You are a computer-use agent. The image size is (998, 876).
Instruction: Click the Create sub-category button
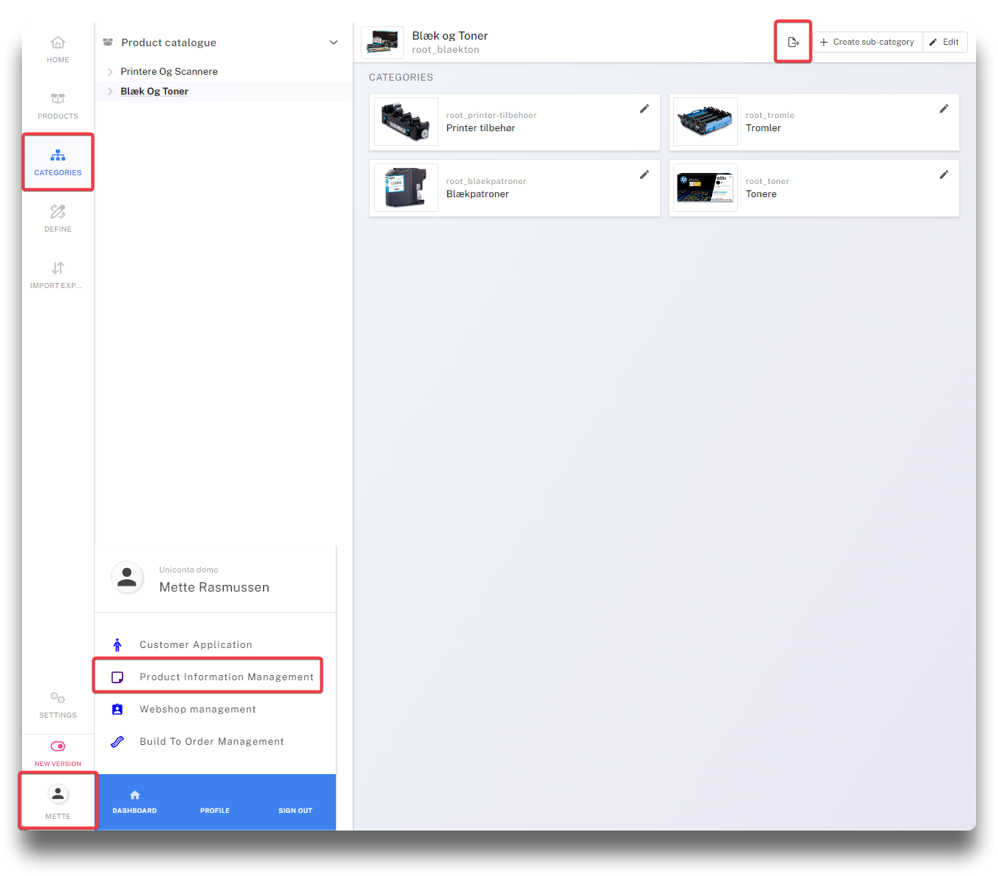tap(867, 42)
